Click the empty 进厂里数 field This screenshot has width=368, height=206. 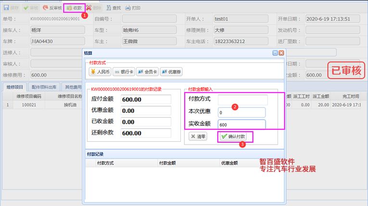point(332,41)
